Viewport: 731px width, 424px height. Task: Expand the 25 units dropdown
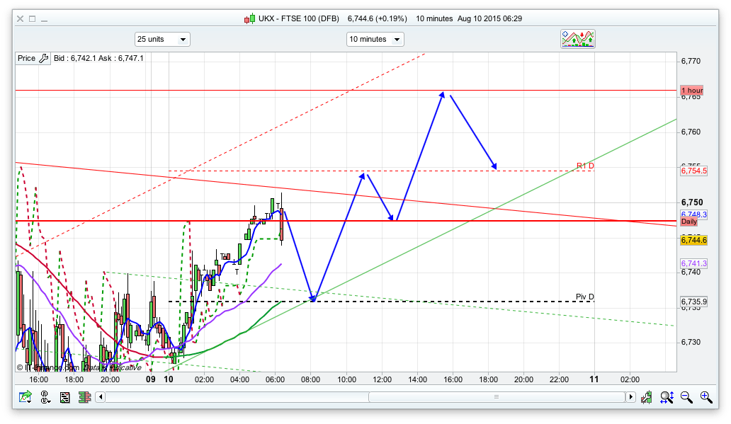pyautogui.click(x=162, y=40)
